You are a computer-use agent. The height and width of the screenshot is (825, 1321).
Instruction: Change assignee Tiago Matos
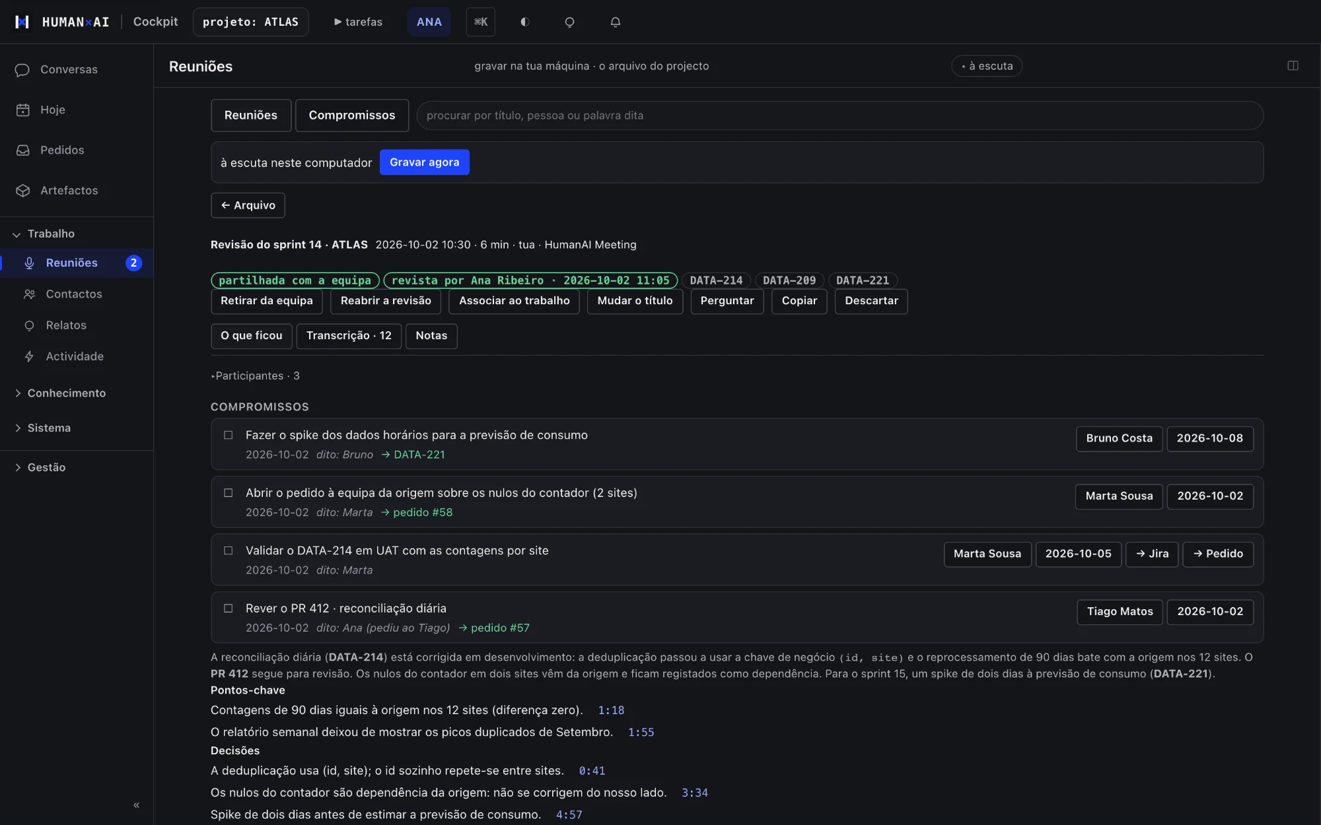(x=1120, y=612)
